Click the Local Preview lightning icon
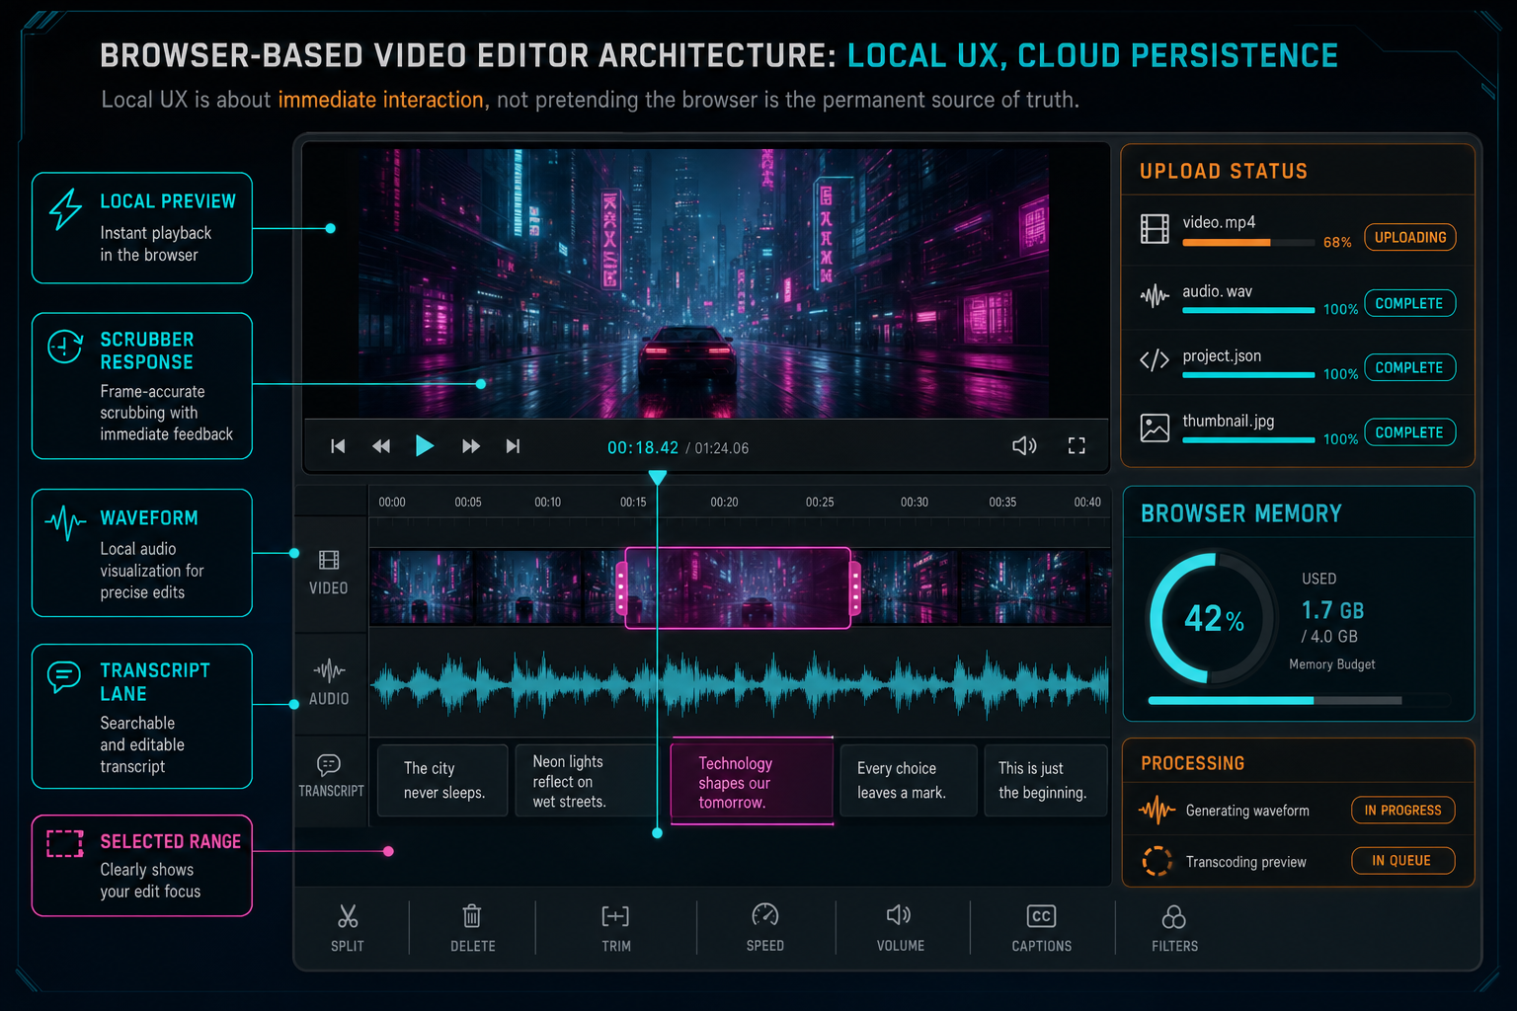Image resolution: width=1517 pixels, height=1011 pixels. tap(66, 209)
